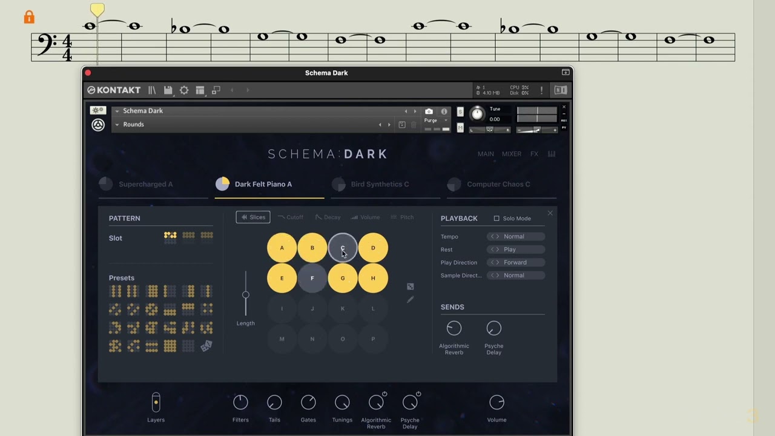Image resolution: width=775 pixels, height=436 pixels.
Task: Show instrument info via the i icon
Action: pos(444,111)
